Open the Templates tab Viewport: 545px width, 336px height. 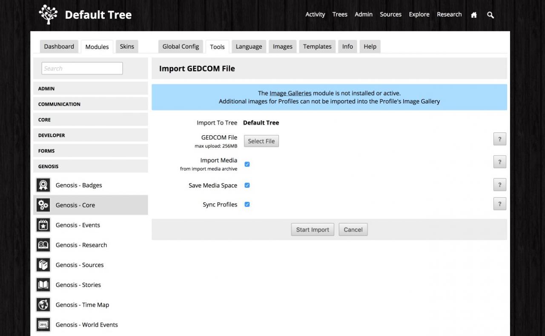tap(317, 46)
